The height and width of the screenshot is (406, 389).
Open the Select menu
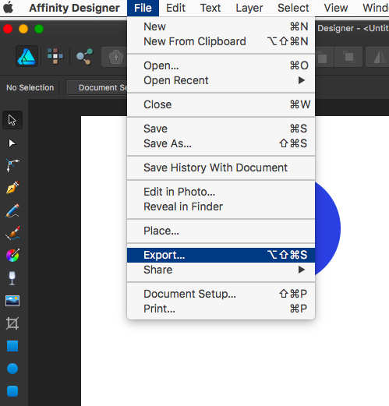click(x=293, y=8)
